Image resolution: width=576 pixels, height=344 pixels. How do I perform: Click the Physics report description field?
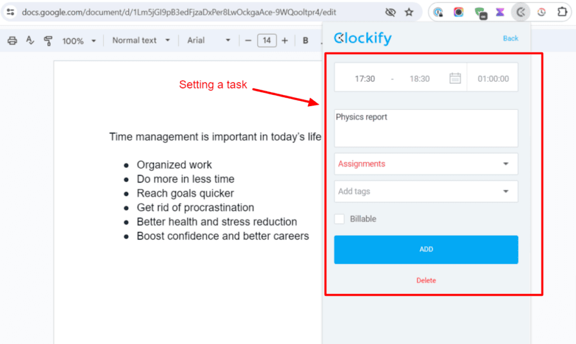pos(426,128)
